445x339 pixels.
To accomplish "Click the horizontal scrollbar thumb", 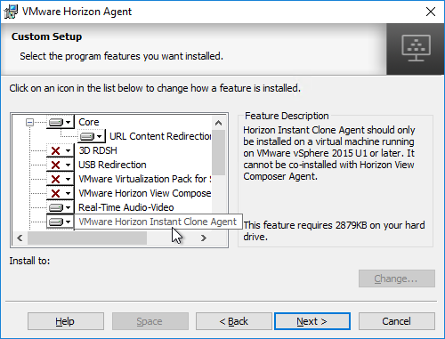I will [87, 238].
